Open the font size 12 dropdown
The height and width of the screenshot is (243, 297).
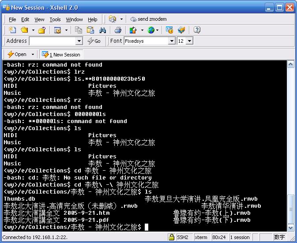pos(189,41)
